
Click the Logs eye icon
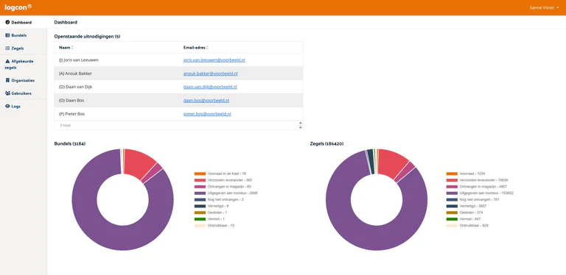pyautogui.click(x=7, y=106)
